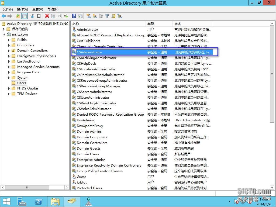Toggle the show/hide action pane icon
The height and width of the screenshot is (207, 276).
(80, 16)
